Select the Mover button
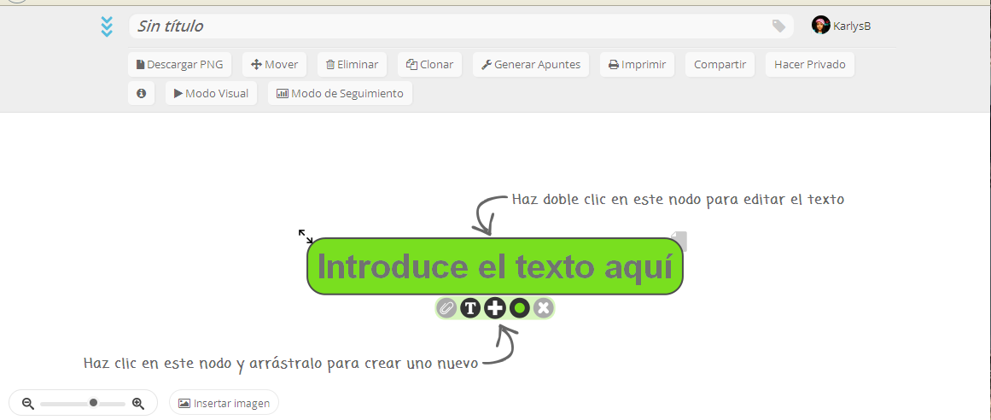Screen dimensions: 991x420 point(274,65)
